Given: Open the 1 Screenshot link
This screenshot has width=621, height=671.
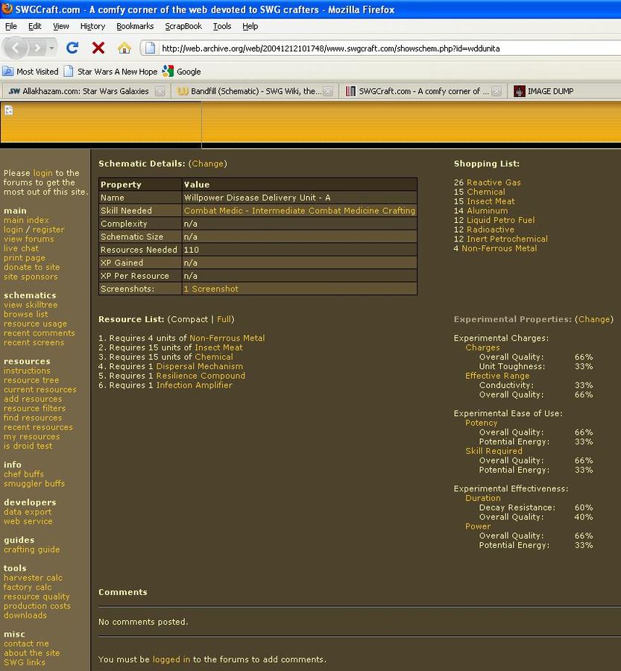Looking at the screenshot, I should pos(211,289).
